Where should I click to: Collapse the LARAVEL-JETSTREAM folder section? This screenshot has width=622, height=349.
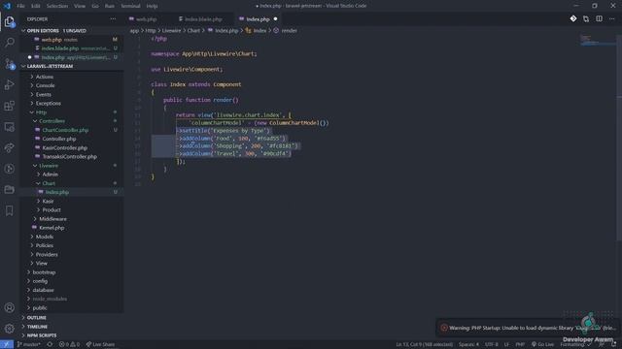coord(23,66)
